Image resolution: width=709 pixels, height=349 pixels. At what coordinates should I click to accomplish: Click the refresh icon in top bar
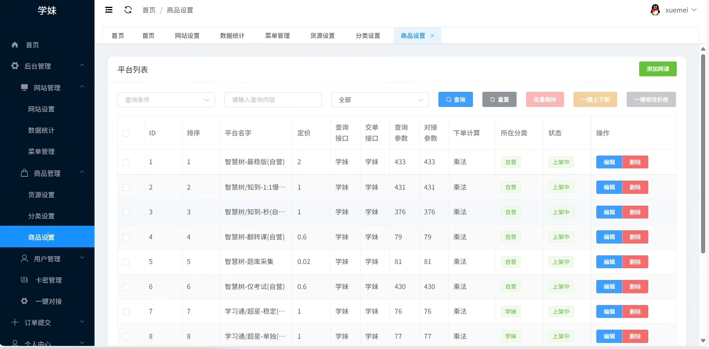[x=128, y=10]
